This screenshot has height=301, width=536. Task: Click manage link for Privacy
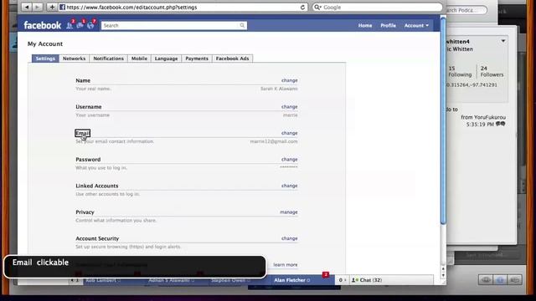(x=289, y=212)
